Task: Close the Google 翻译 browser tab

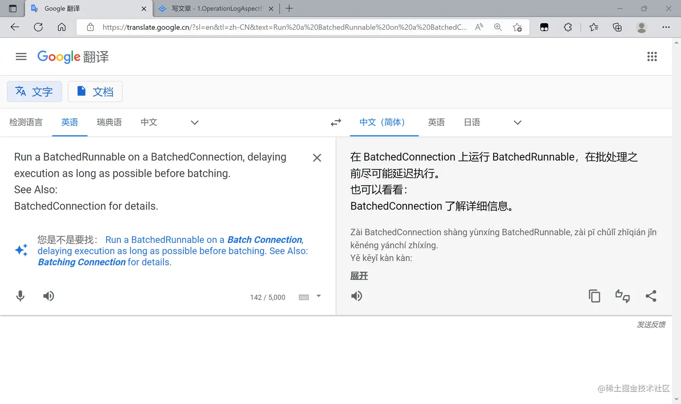Action: coord(144,9)
